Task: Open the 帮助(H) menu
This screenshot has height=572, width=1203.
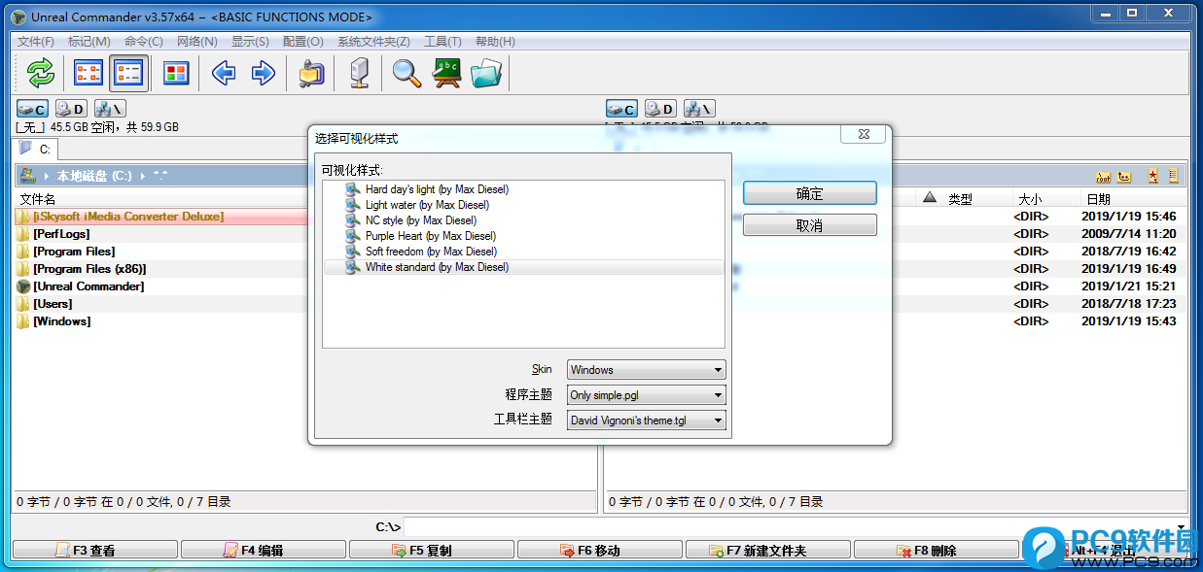Action: [x=495, y=41]
